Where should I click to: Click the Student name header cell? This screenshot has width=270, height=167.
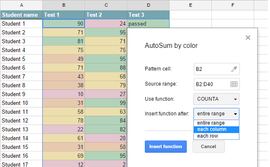21,15
